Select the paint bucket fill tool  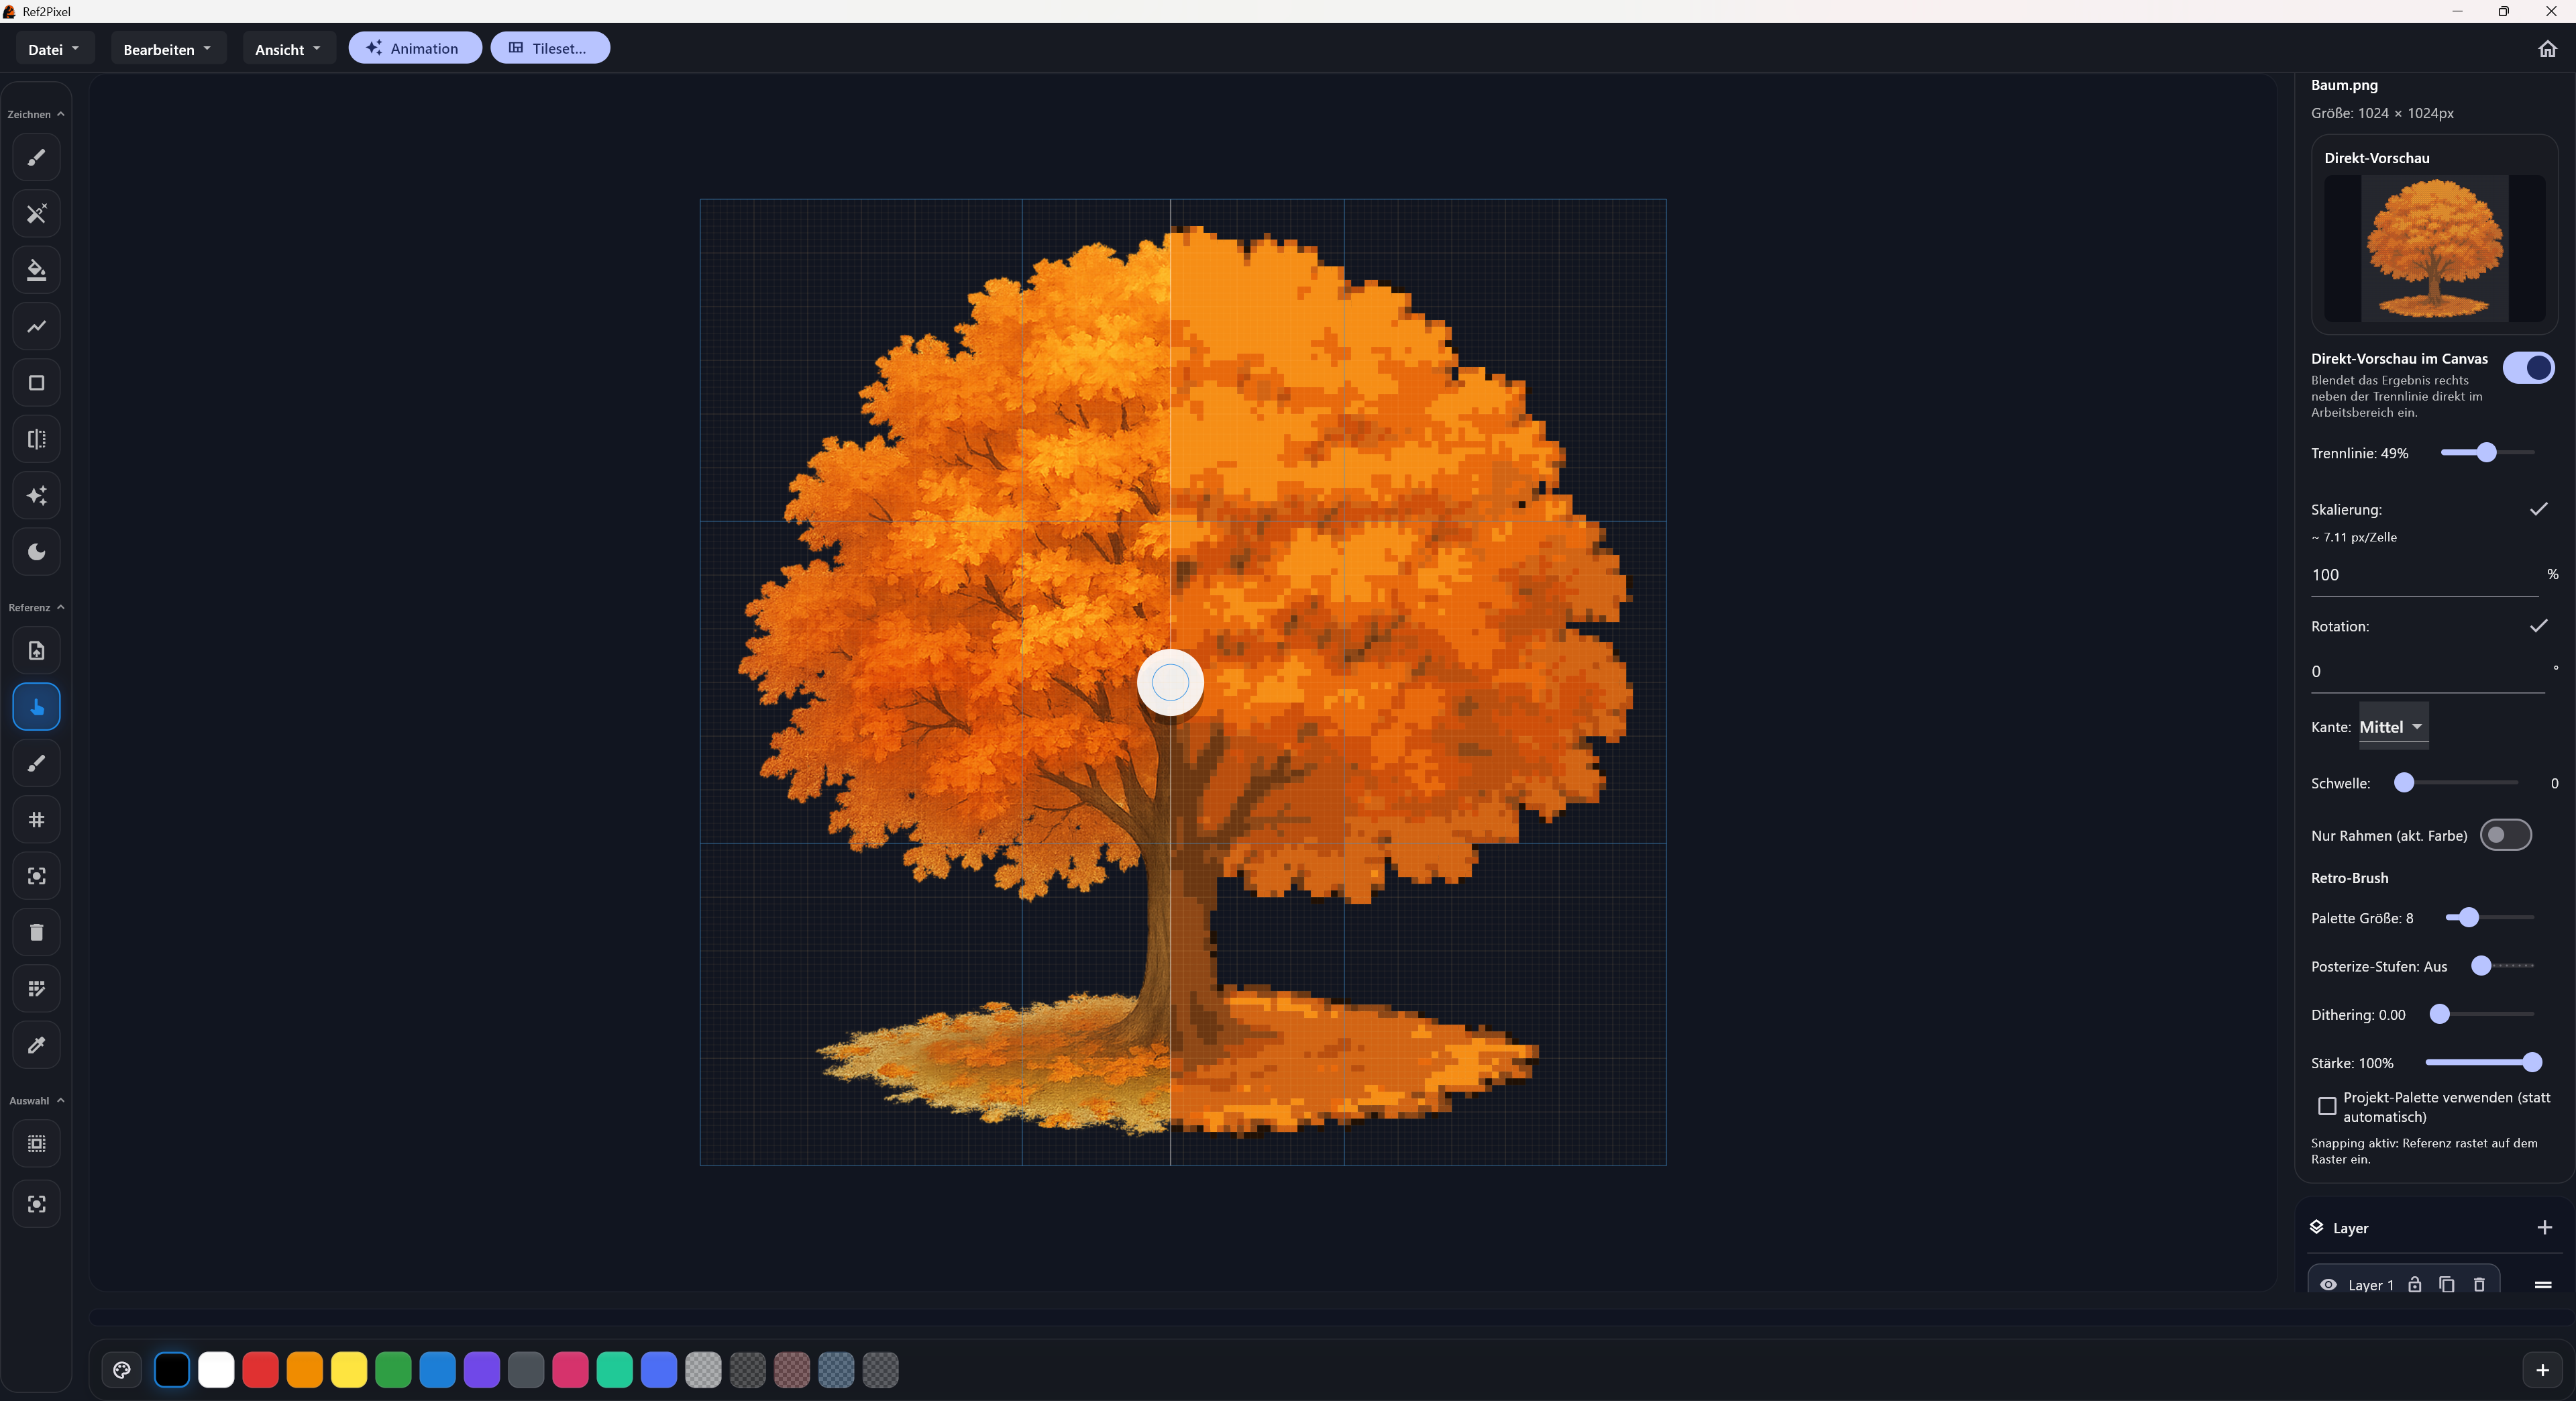coord(37,270)
